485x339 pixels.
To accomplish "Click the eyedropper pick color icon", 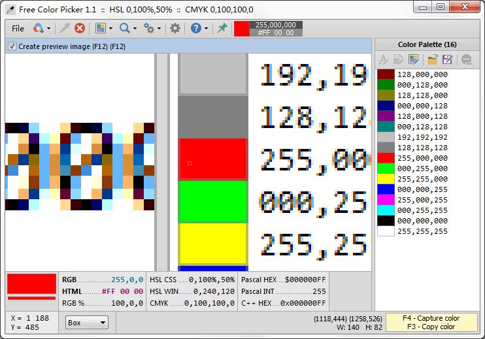I will [64, 28].
